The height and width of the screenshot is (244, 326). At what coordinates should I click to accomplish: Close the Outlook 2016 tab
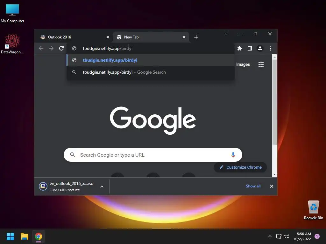[108, 37]
